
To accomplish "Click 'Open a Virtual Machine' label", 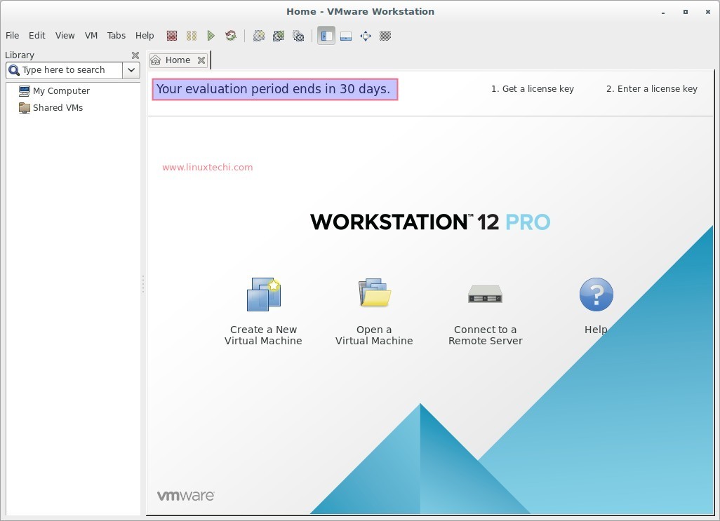I will pyautogui.click(x=374, y=335).
